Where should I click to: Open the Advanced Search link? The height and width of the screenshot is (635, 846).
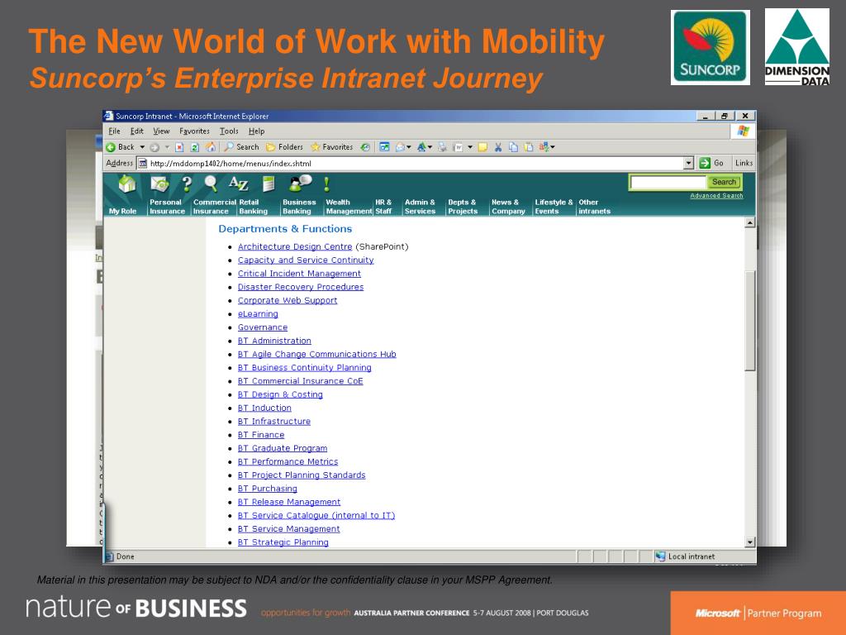pos(716,195)
